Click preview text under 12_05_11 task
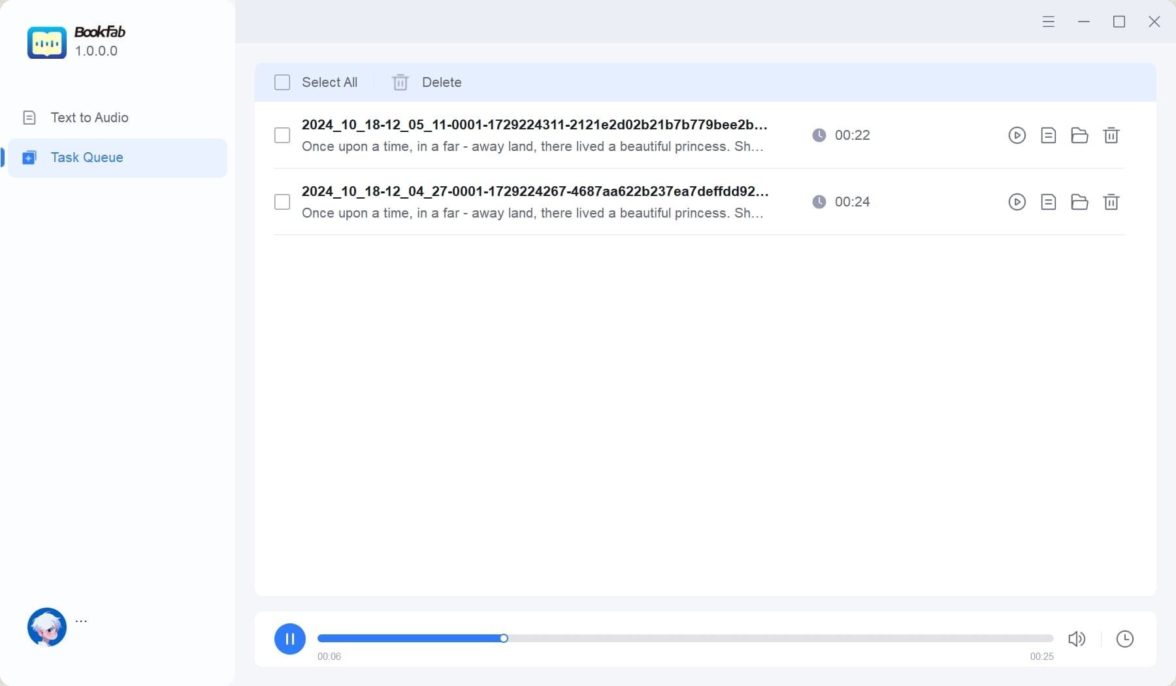Viewport: 1176px width, 686px height. pyautogui.click(x=532, y=146)
